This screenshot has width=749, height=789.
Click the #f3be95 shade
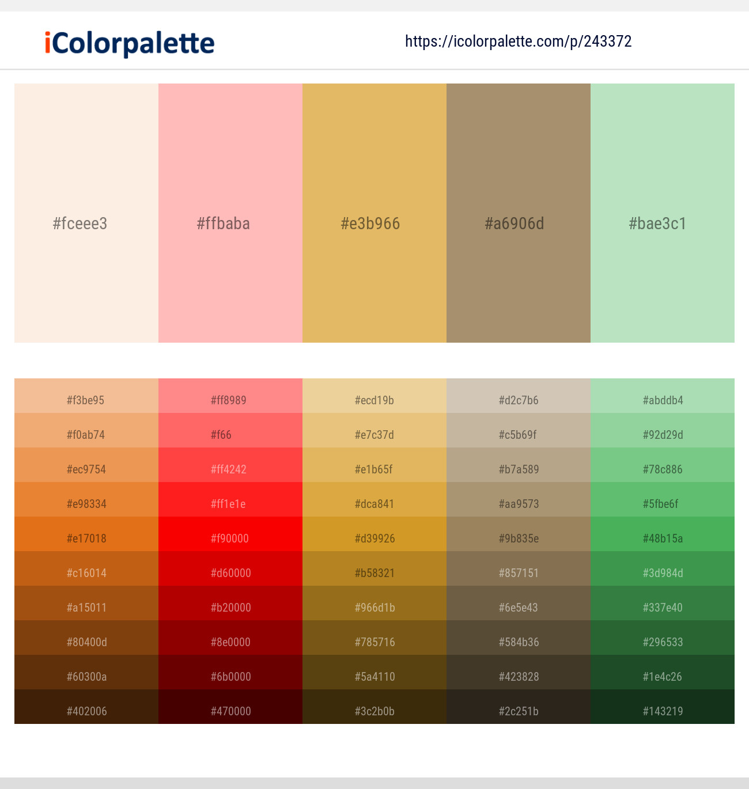86,396
